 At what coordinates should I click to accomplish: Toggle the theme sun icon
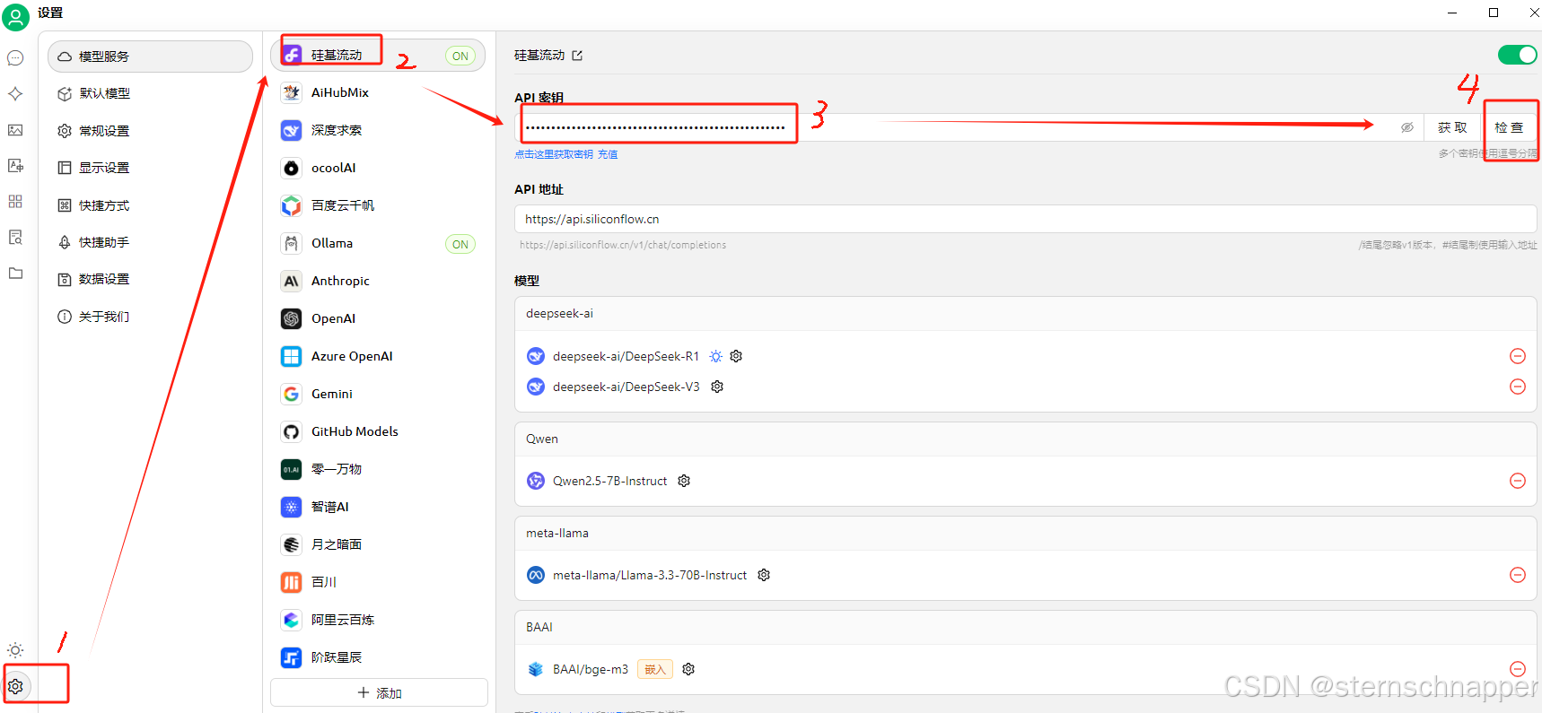15,650
